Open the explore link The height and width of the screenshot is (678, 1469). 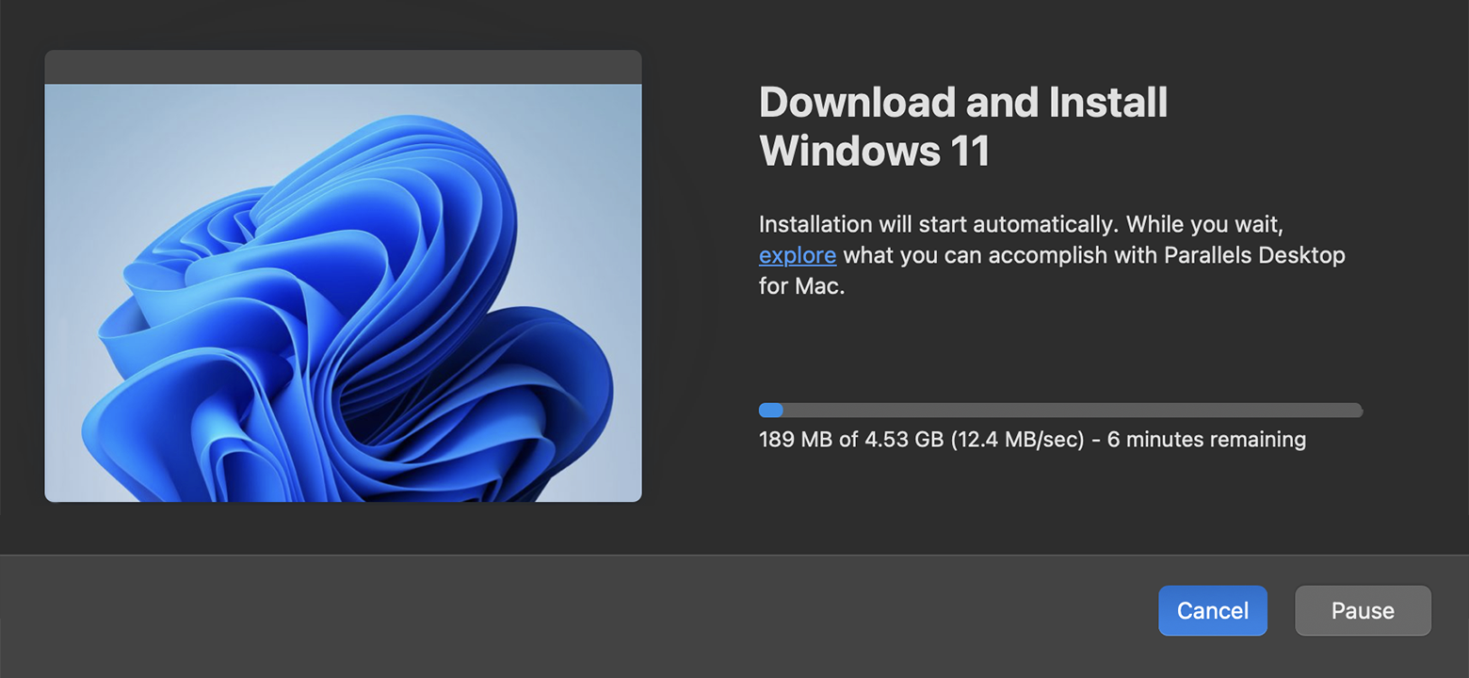point(797,255)
